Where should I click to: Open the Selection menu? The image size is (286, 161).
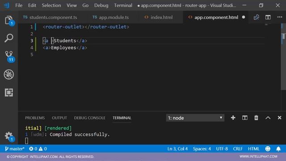(x=51, y=5)
